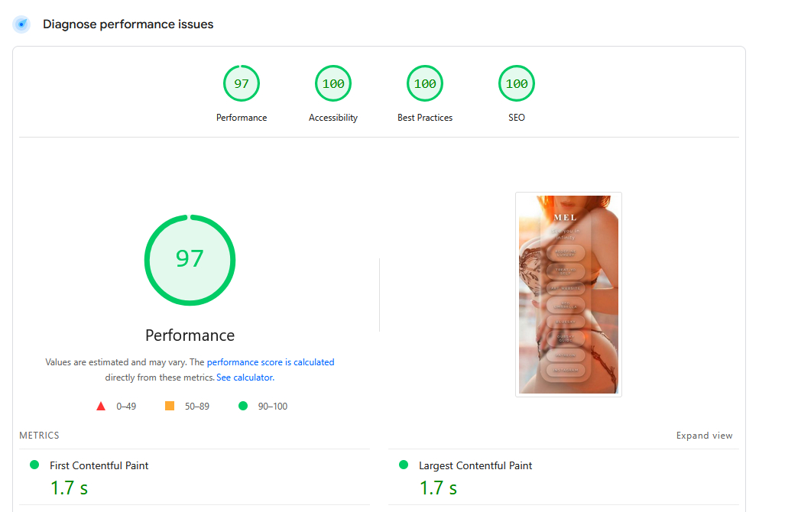Click the Diagnose performance issues icon
This screenshot has height=512, width=785.
21,24
